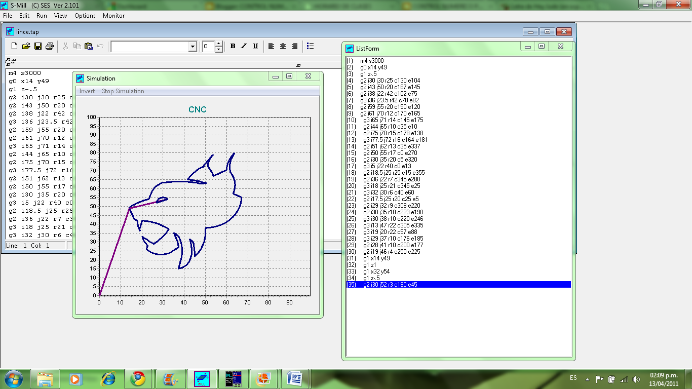692x389 pixels.
Task: Cut selected text with the scissors icon
Action: click(x=65, y=46)
